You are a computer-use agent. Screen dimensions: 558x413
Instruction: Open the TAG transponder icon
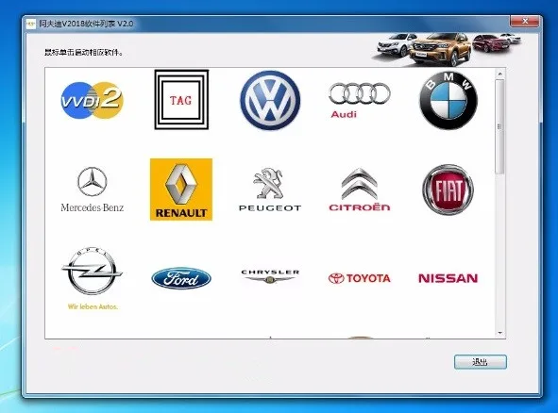coord(181,100)
